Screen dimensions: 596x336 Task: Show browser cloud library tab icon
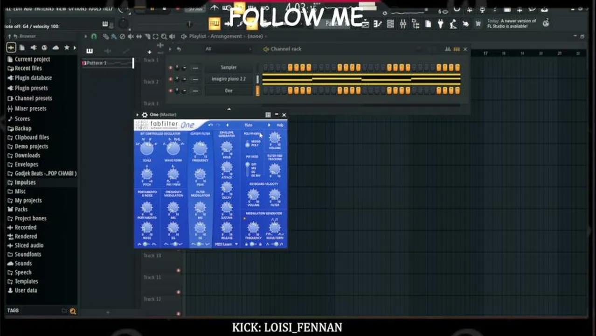pos(55,48)
